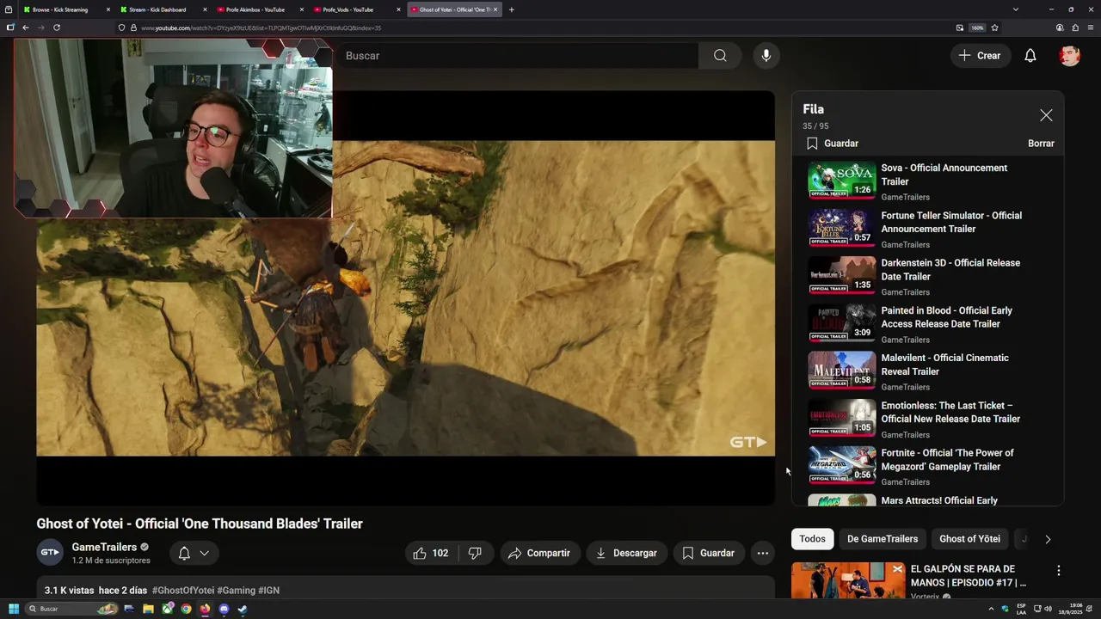Image resolution: width=1101 pixels, height=619 pixels.
Task: Download the video via Descargar
Action: 626,553
